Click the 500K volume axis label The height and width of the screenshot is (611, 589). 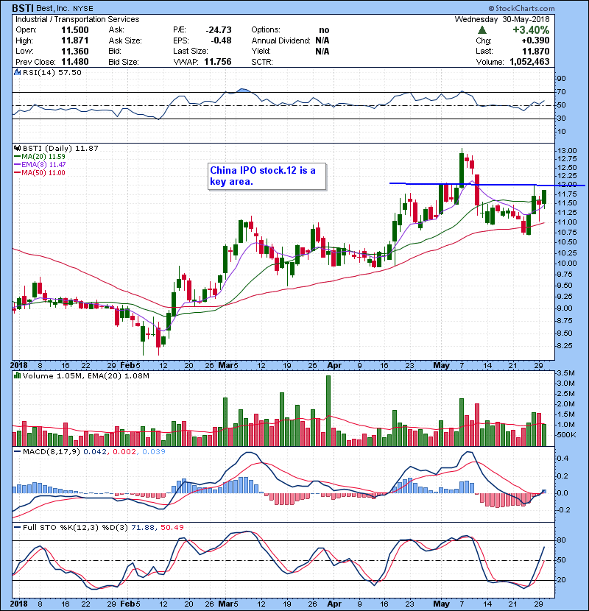(x=566, y=435)
